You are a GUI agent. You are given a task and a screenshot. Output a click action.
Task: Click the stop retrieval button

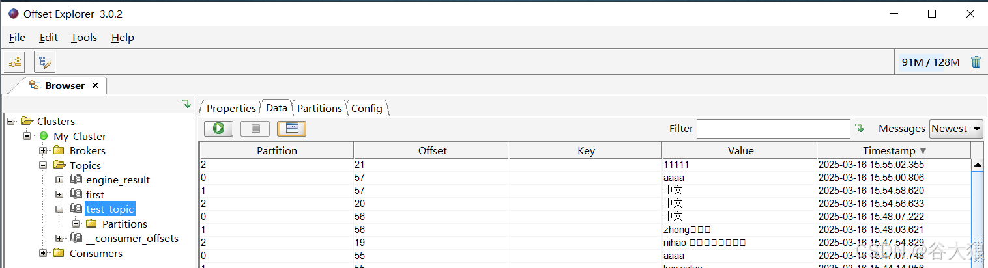click(x=255, y=129)
